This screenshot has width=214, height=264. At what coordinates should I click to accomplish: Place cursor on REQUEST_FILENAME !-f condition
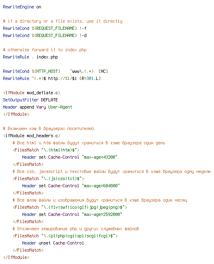[x=45, y=28]
